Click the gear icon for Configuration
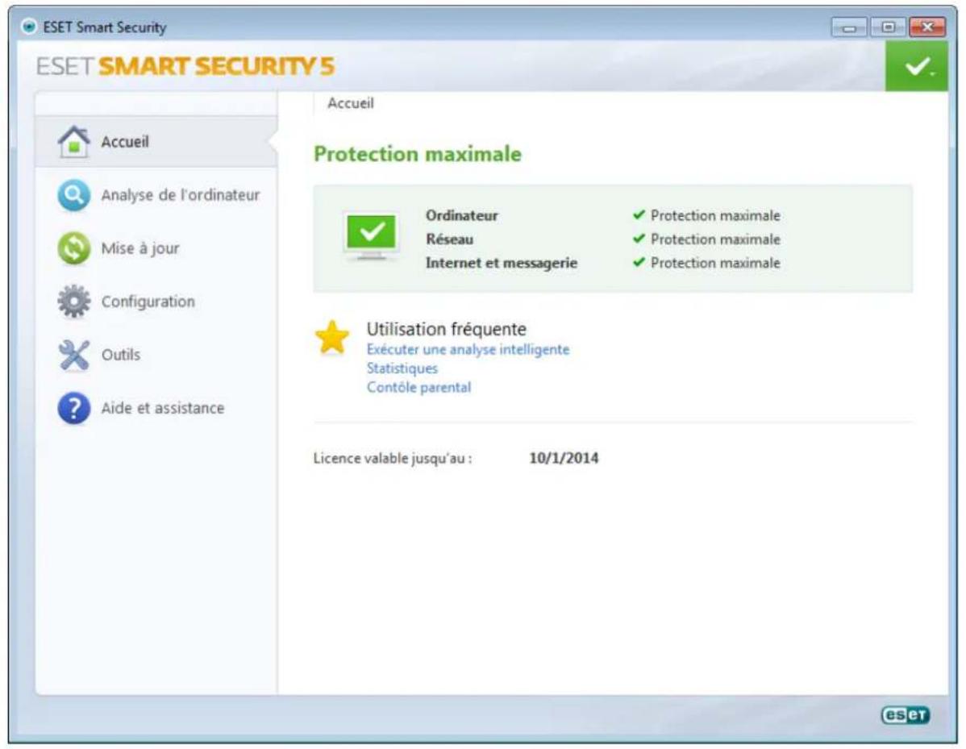 [x=74, y=302]
